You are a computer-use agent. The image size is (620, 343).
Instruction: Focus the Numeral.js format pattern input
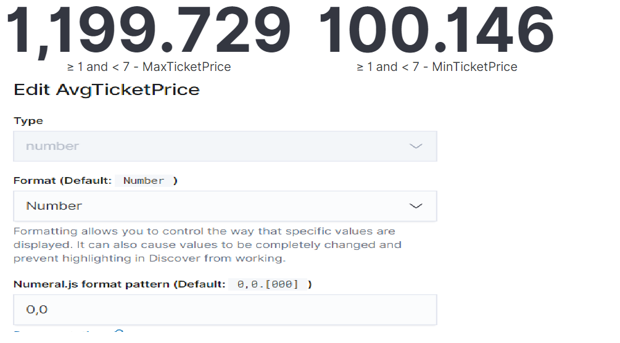pyautogui.click(x=225, y=310)
